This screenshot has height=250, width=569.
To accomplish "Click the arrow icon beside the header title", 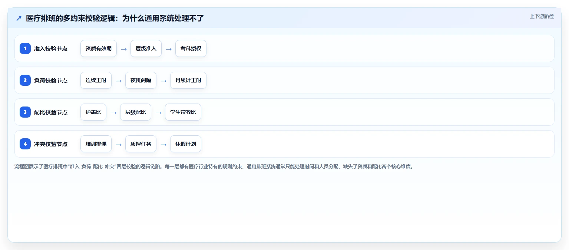I will pyautogui.click(x=19, y=18).
